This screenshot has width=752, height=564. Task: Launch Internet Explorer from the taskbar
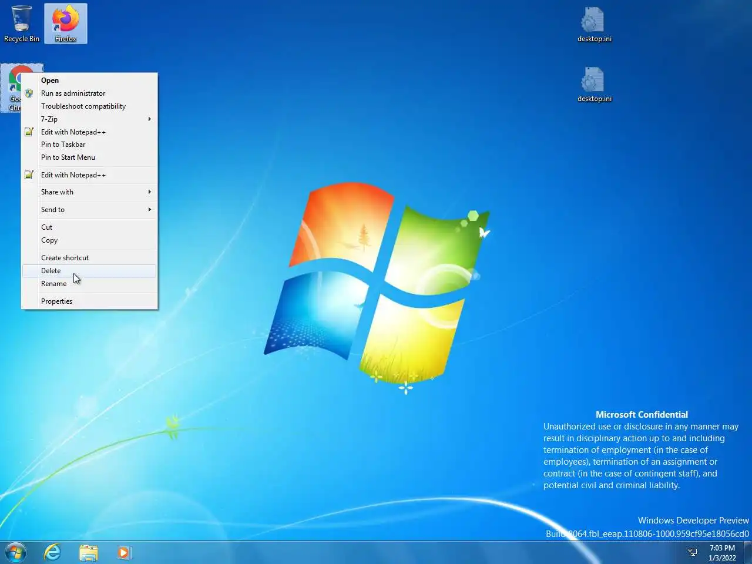click(52, 552)
